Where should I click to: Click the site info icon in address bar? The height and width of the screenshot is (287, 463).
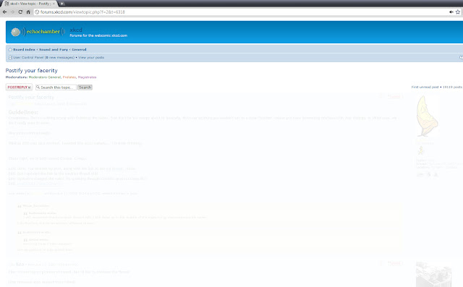37,12
